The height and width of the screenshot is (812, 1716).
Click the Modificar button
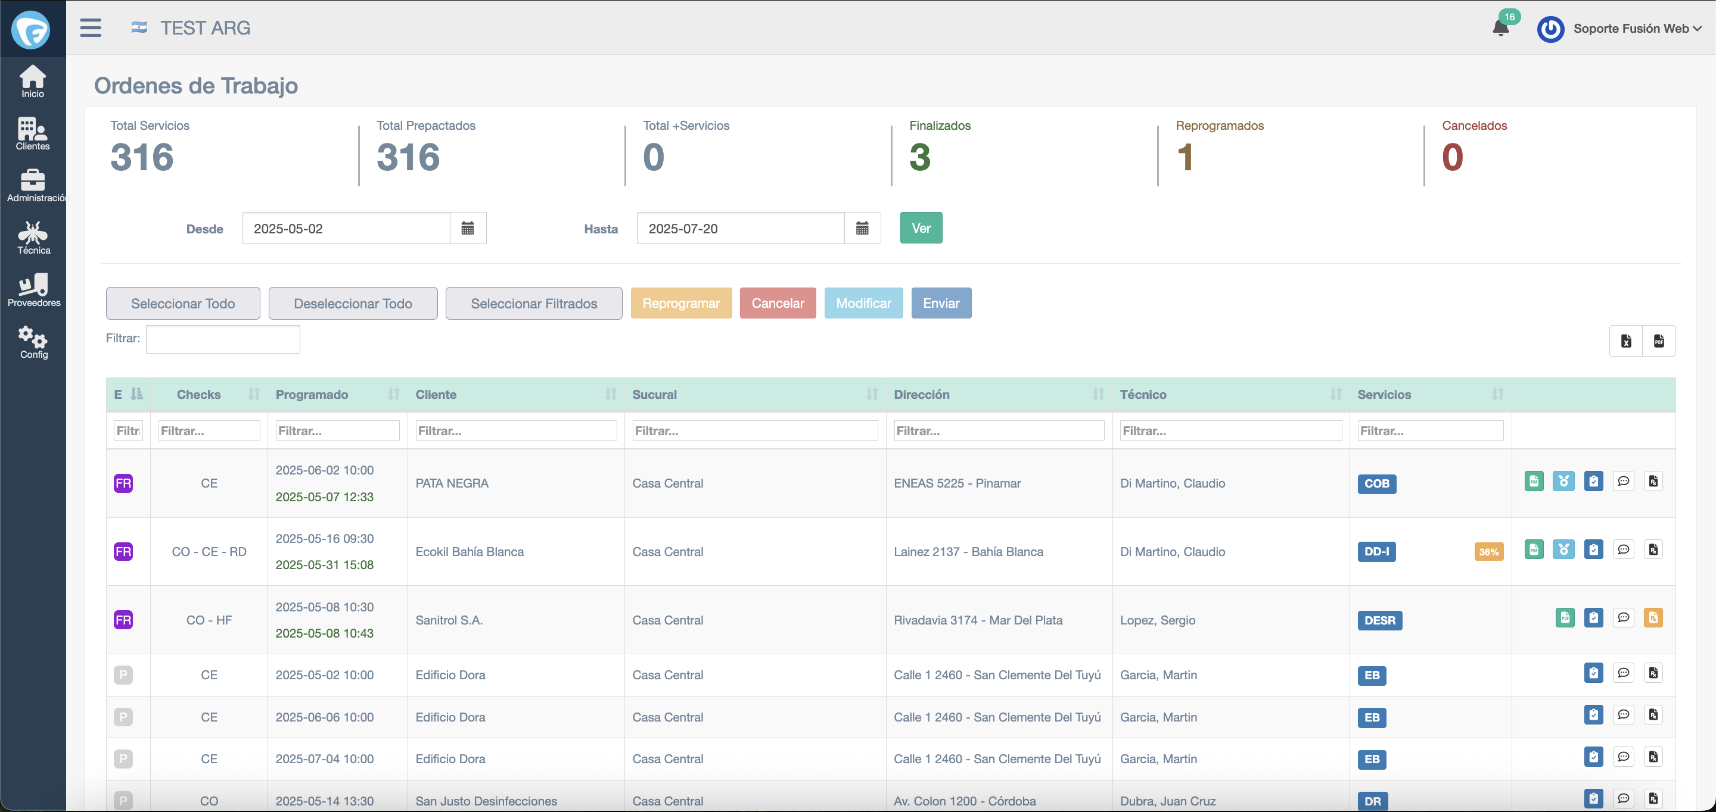(x=863, y=303)
